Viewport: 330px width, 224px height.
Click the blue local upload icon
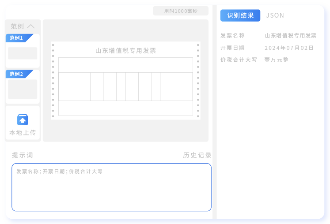point(23,119)
